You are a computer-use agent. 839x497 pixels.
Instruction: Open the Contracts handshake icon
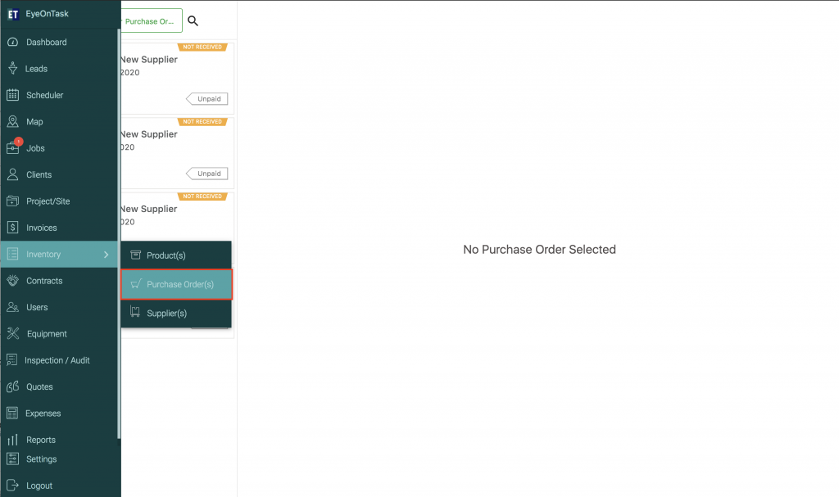coord(13,280)
